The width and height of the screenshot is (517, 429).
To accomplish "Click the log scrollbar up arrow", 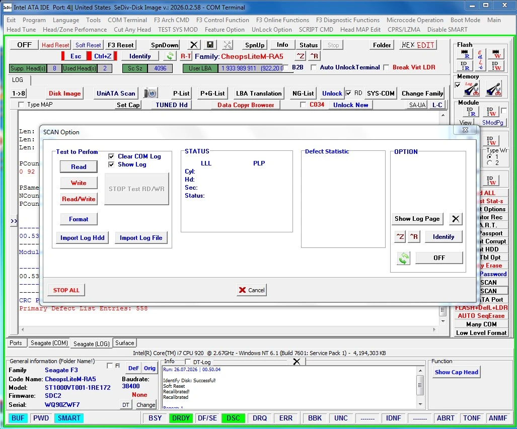I will pyautogui.click(x=443, y=115).
